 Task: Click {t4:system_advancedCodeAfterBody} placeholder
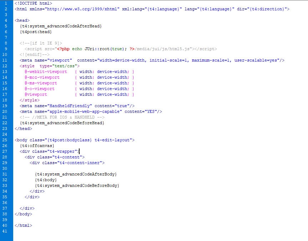(x=76, y=174)
